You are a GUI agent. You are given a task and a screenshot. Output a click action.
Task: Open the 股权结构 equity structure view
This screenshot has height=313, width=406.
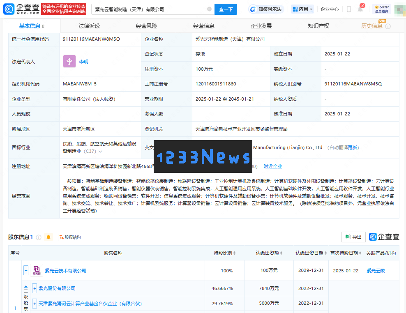click(70, 237)
